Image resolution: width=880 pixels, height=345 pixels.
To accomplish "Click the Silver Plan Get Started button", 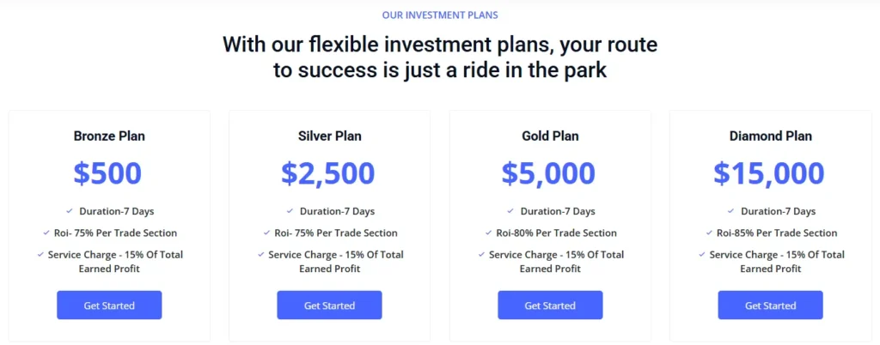I will tap(329, 306).
